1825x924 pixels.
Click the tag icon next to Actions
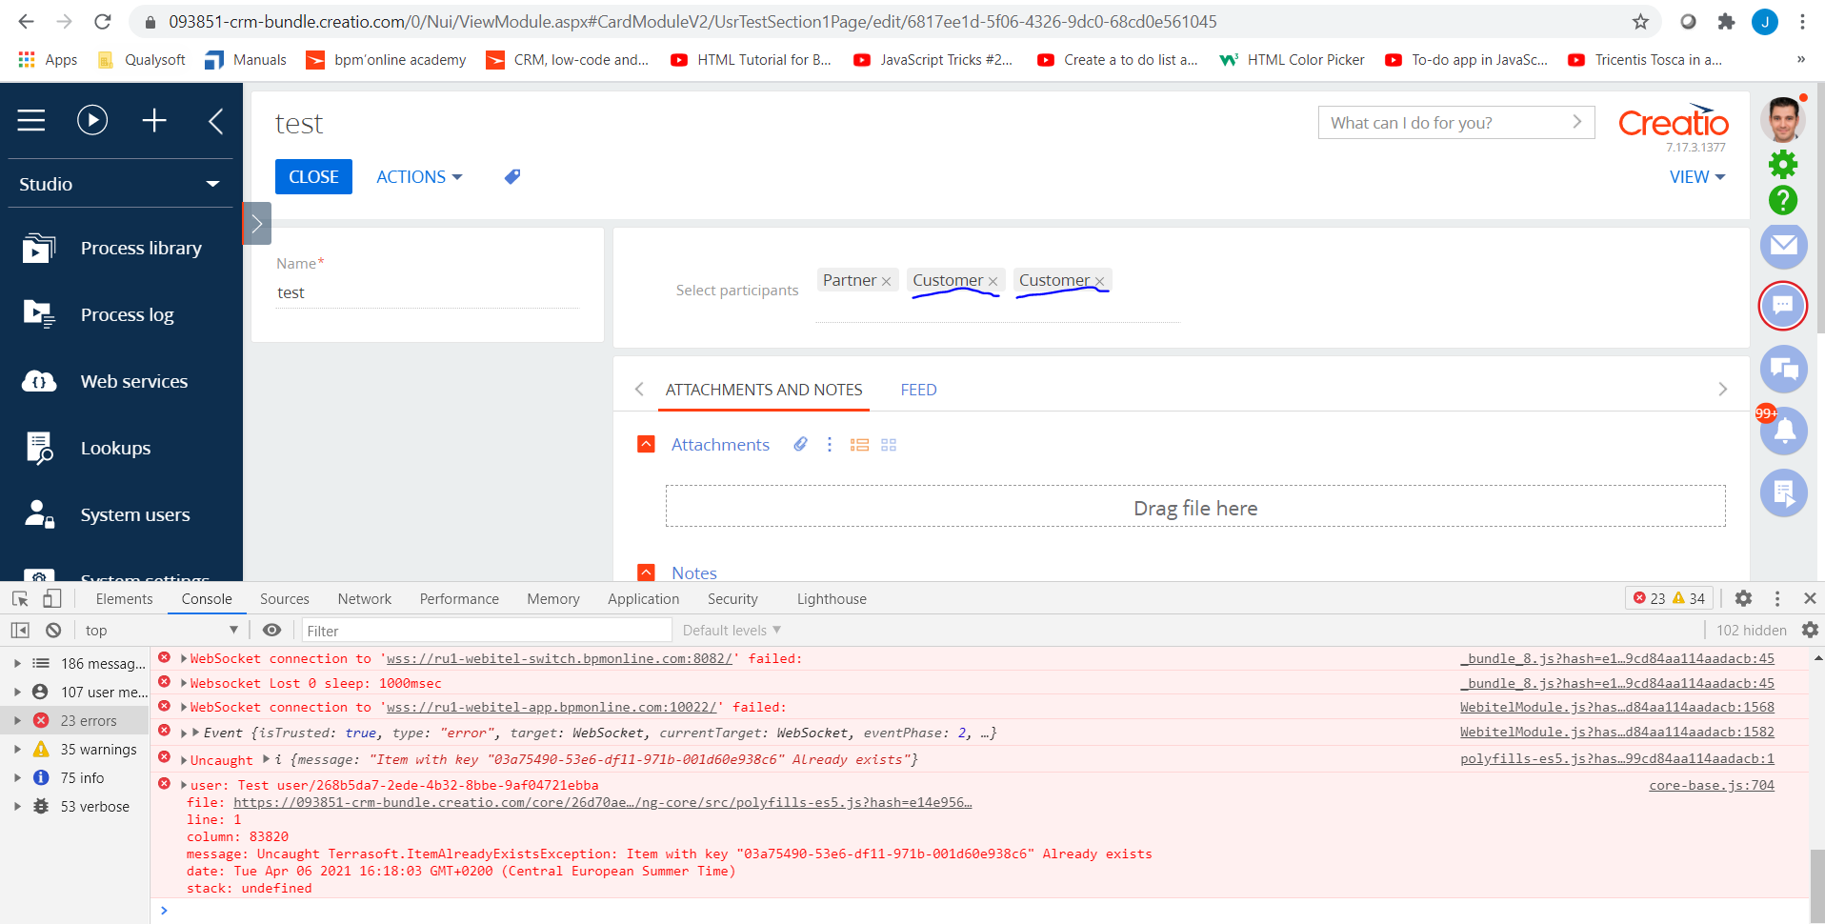512,176
